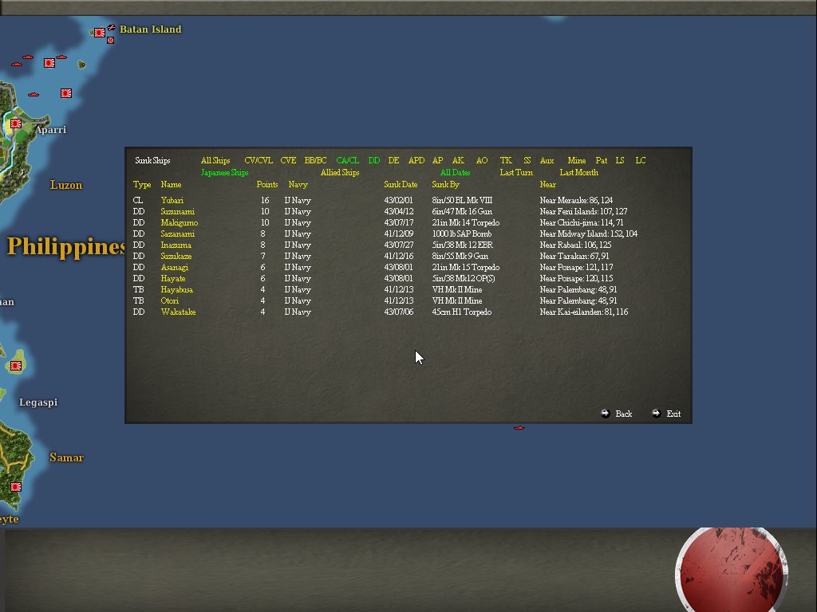This screenshot has width=817, height=612.
Task: Filter by AK ship type
Action: 458,160
